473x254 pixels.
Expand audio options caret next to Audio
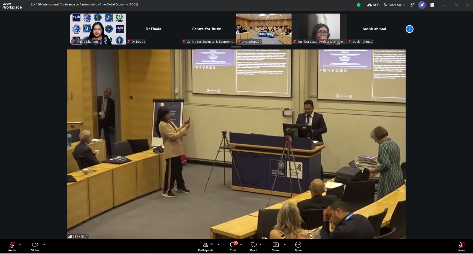click(x=20, y=245)
